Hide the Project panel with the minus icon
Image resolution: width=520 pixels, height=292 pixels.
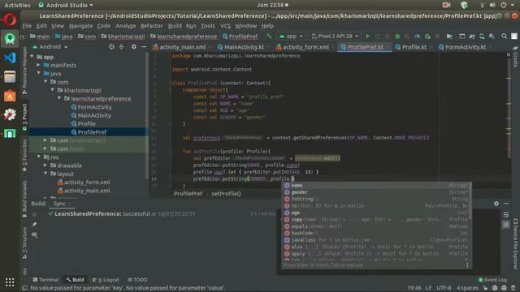pyautogui.click(x=144, y=47)
